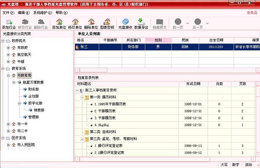Screen dimensions: 260x168
Task: Collapse the 政府机关 tree node
Action: 3,41
